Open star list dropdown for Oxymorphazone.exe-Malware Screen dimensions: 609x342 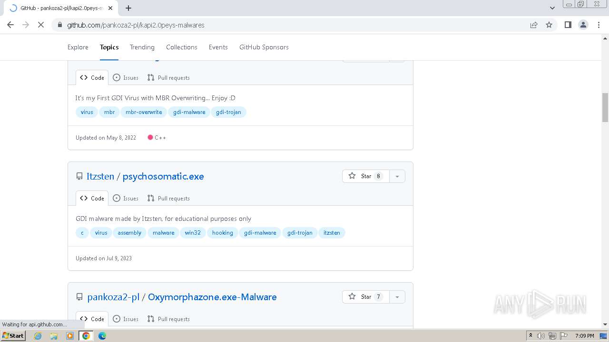397,297
